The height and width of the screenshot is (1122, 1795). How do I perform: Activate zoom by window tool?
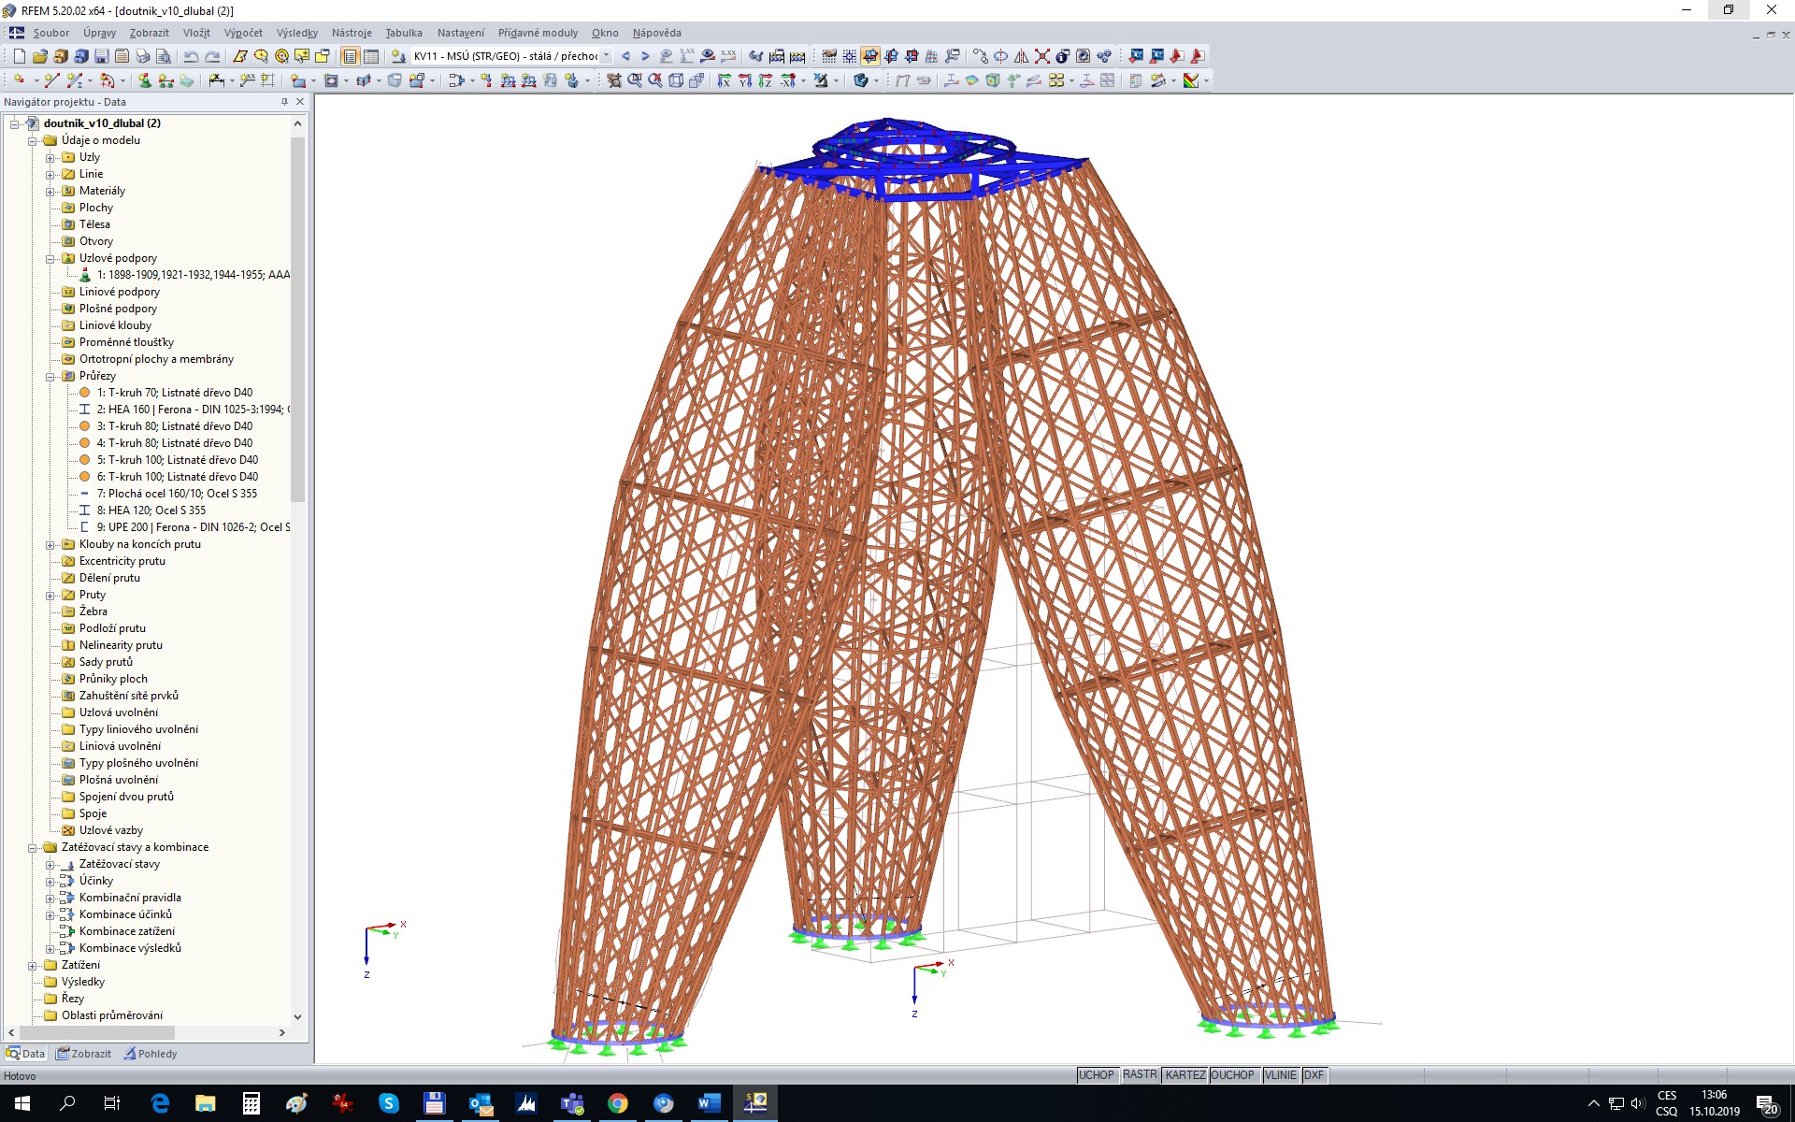[634, 80]
